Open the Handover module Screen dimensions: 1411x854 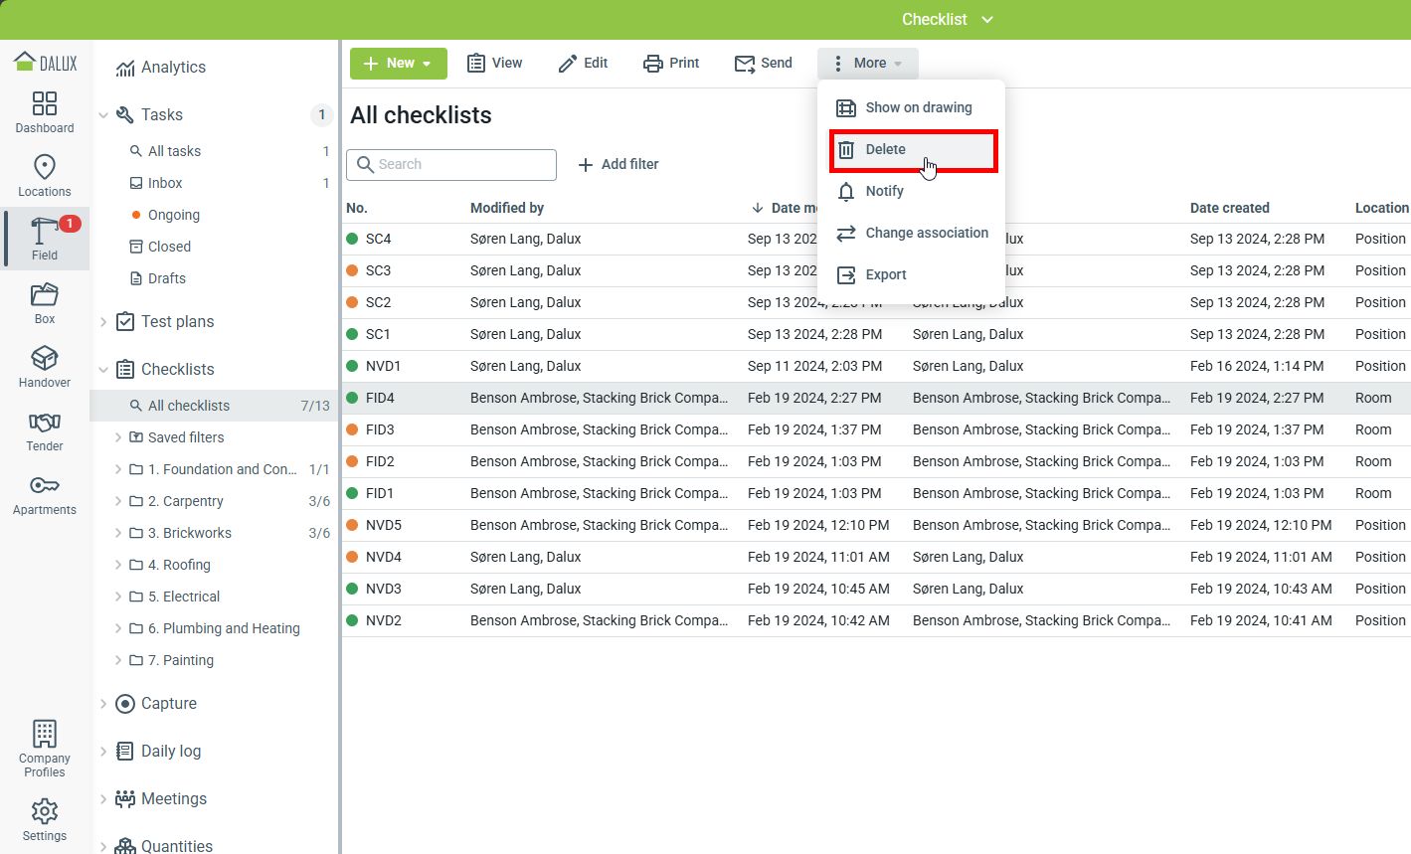tap(45, 367)
